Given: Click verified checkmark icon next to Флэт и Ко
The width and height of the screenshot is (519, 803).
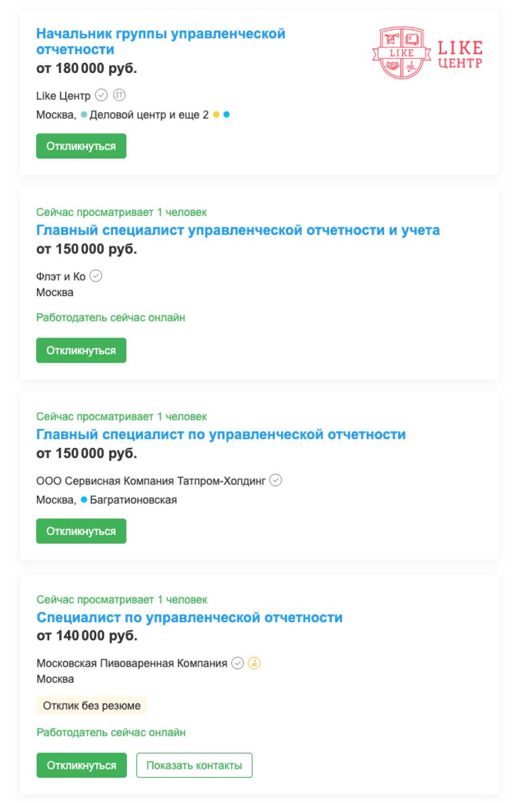Looking at the screenshot, I should 96,276.
